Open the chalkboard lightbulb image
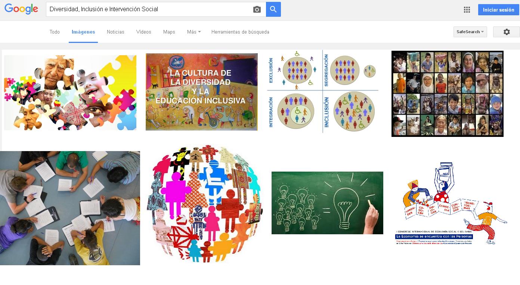This screenshot has width=520, height=285. point(327,203)
